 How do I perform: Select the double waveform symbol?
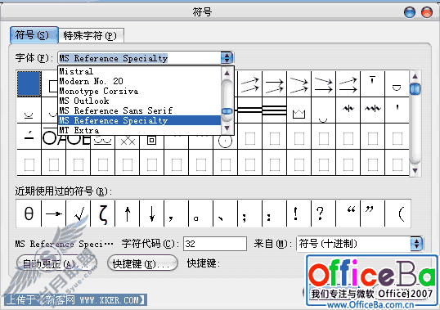372,110
